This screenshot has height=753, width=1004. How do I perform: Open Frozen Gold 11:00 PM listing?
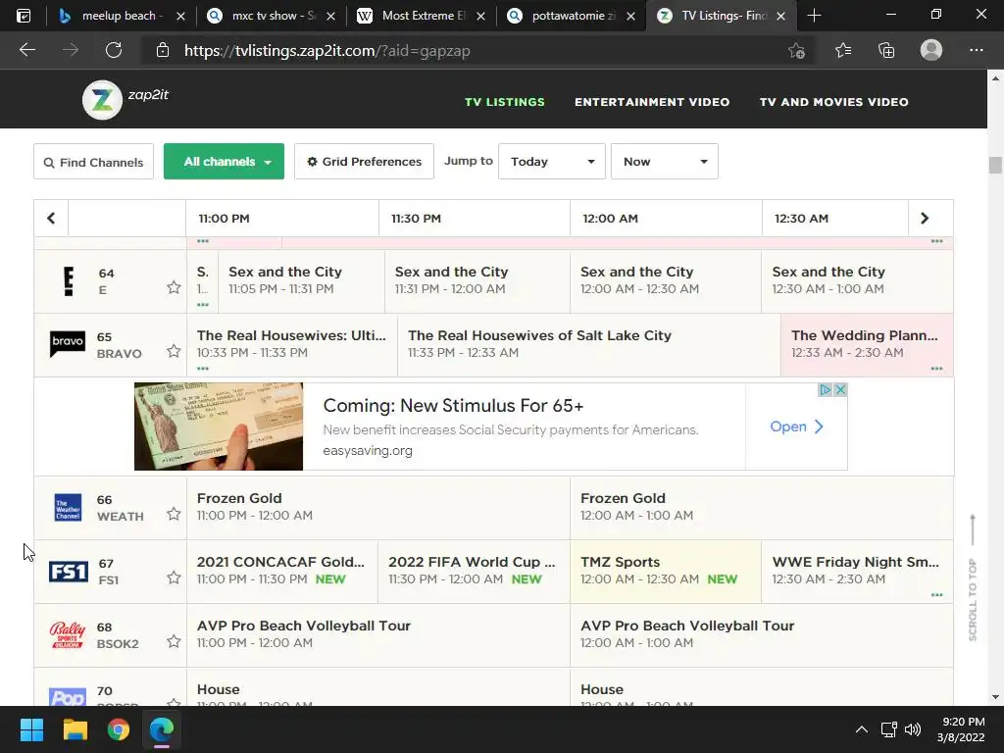tap(378, 507)
